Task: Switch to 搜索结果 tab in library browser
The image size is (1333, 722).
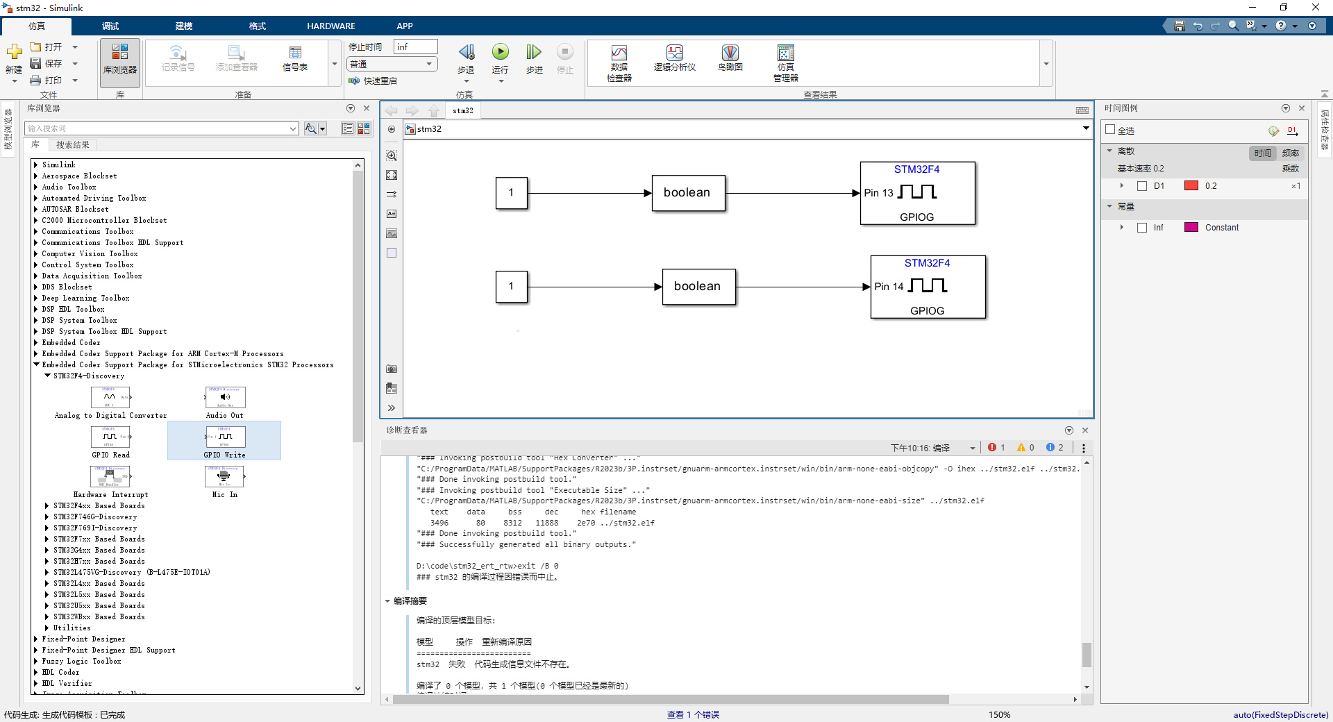Action: [73, 144]
